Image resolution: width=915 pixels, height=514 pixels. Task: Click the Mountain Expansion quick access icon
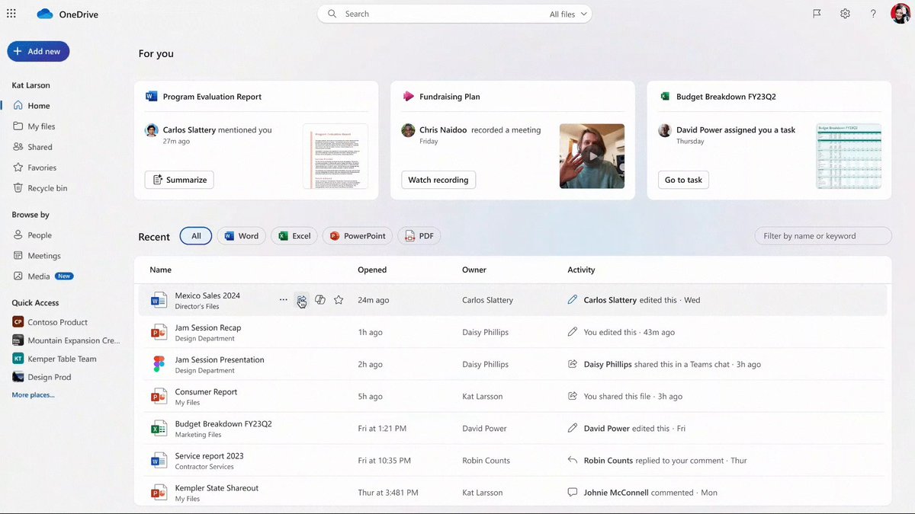coord(18,340)
